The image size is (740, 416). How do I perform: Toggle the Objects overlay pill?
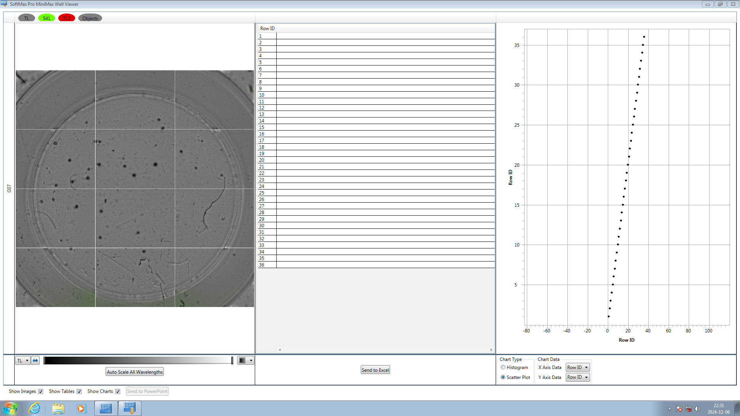pos(90,18)
